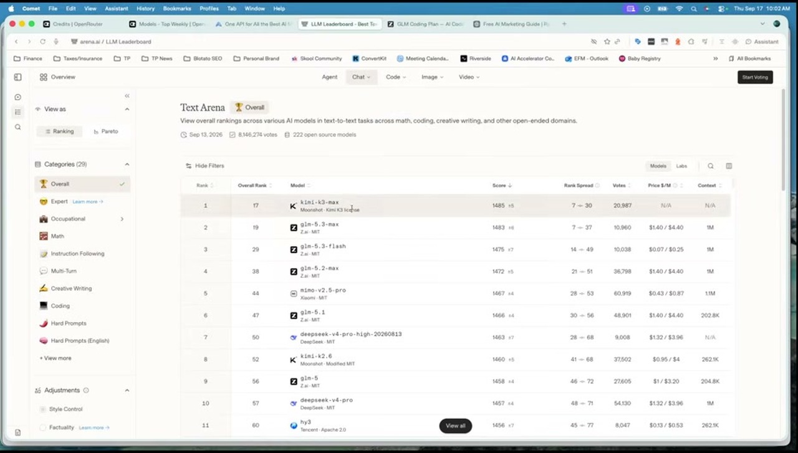Open Skool Community bookmark

(316, 59)
